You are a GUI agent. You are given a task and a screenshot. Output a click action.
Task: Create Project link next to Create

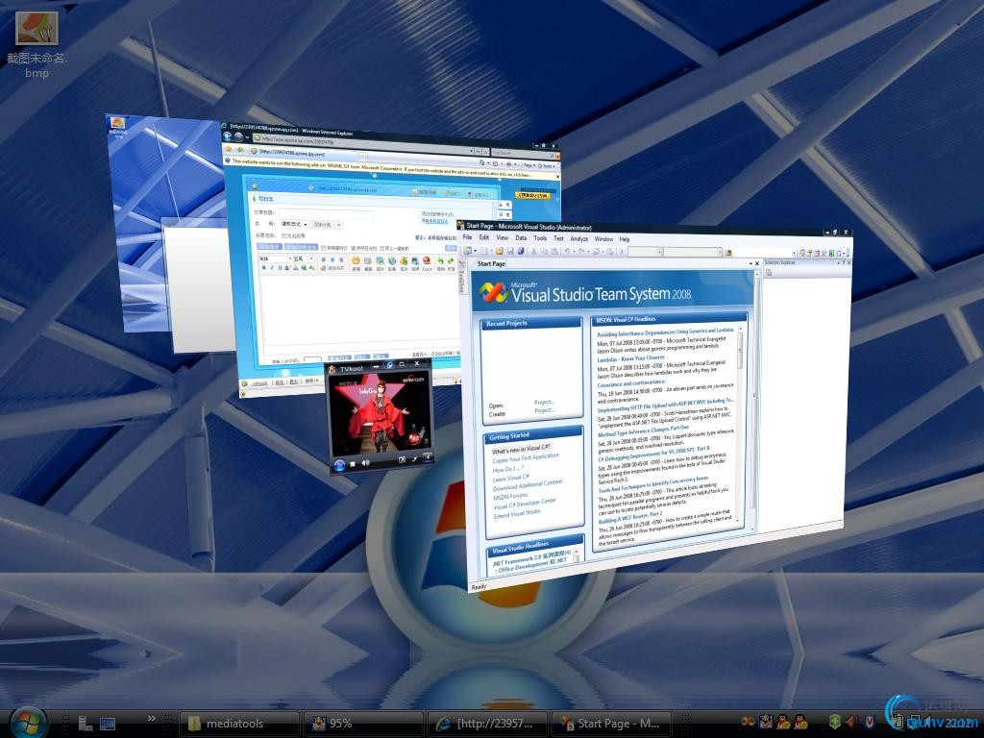(544, 410)
